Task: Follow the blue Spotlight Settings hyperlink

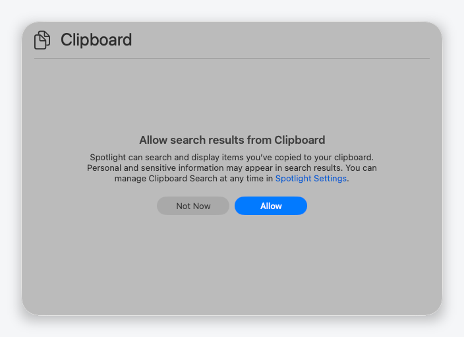Action: [x=310, y=179]
